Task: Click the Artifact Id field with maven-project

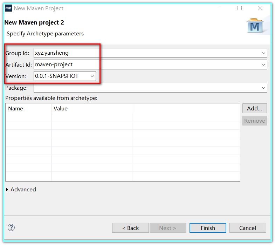Action: point(150,64)
